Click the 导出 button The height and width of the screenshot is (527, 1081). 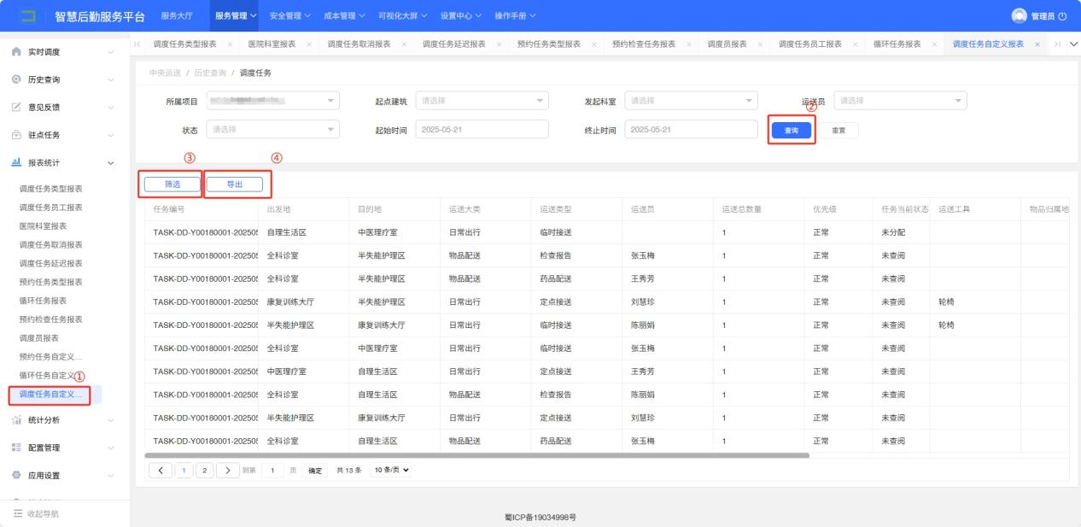[234, 184]
